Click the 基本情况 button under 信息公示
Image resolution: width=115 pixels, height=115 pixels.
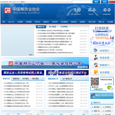coord(96,107)
